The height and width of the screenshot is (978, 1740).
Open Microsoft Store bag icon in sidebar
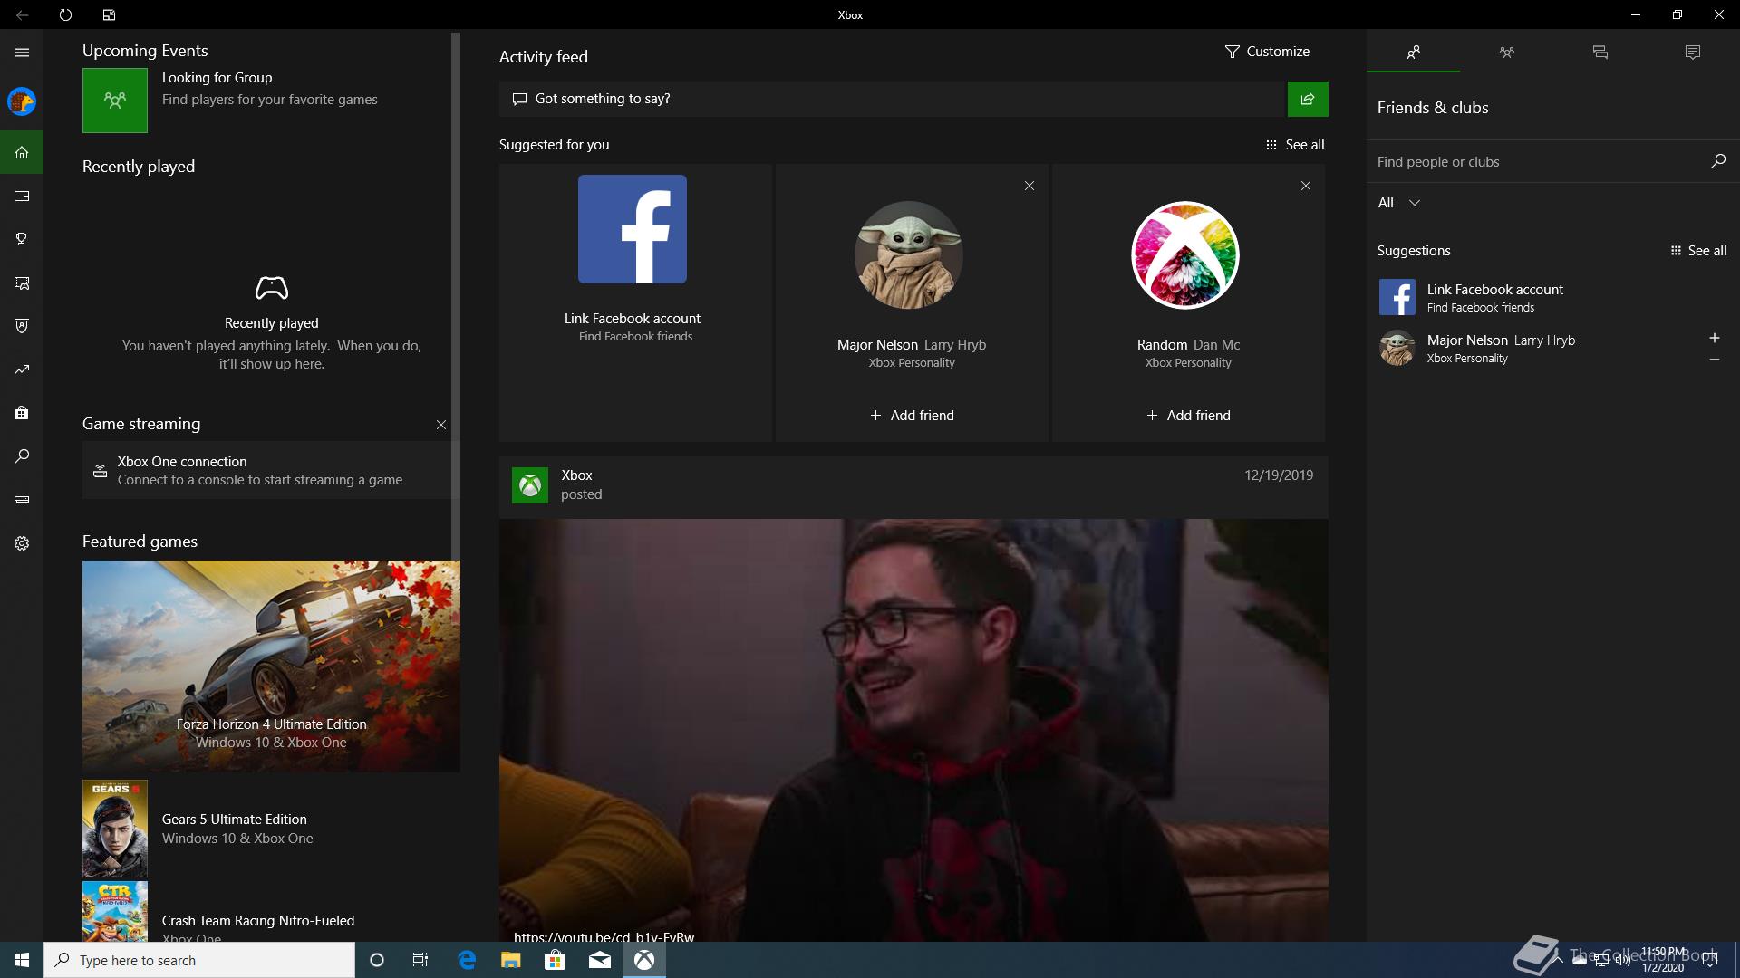(x=22, y=413)
